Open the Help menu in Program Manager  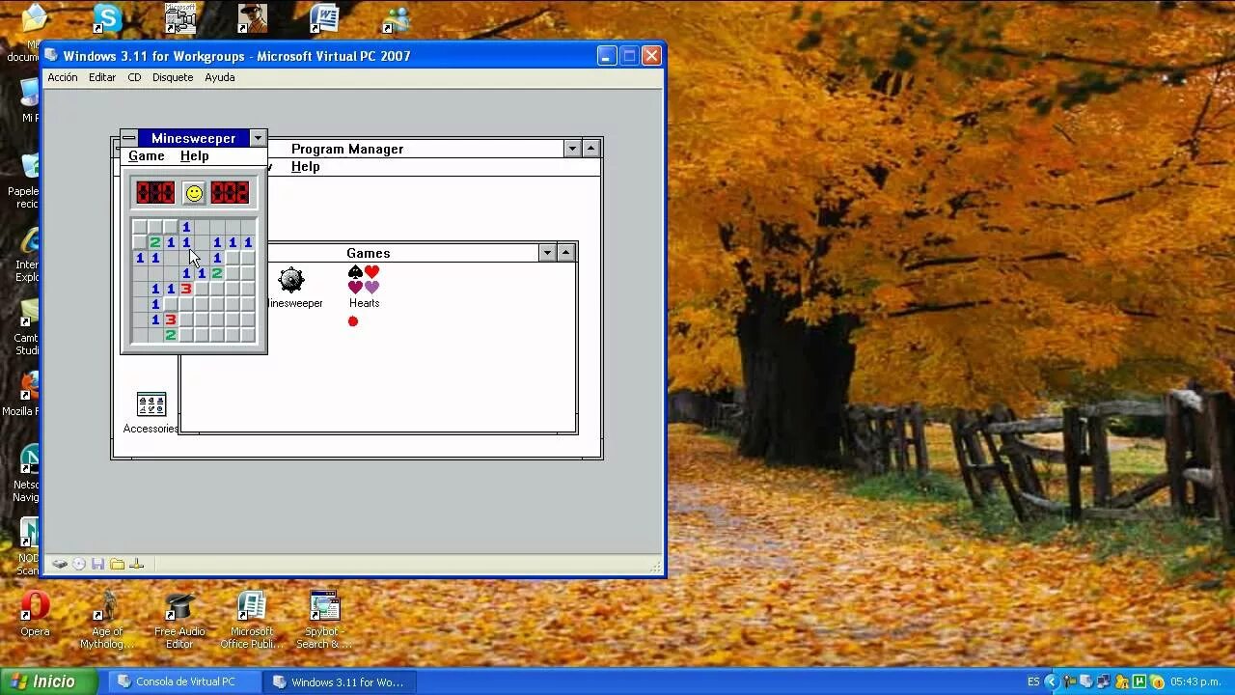305,167
